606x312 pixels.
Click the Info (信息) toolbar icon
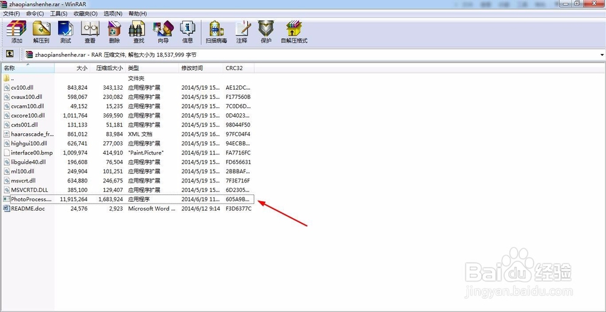[187, 32]
